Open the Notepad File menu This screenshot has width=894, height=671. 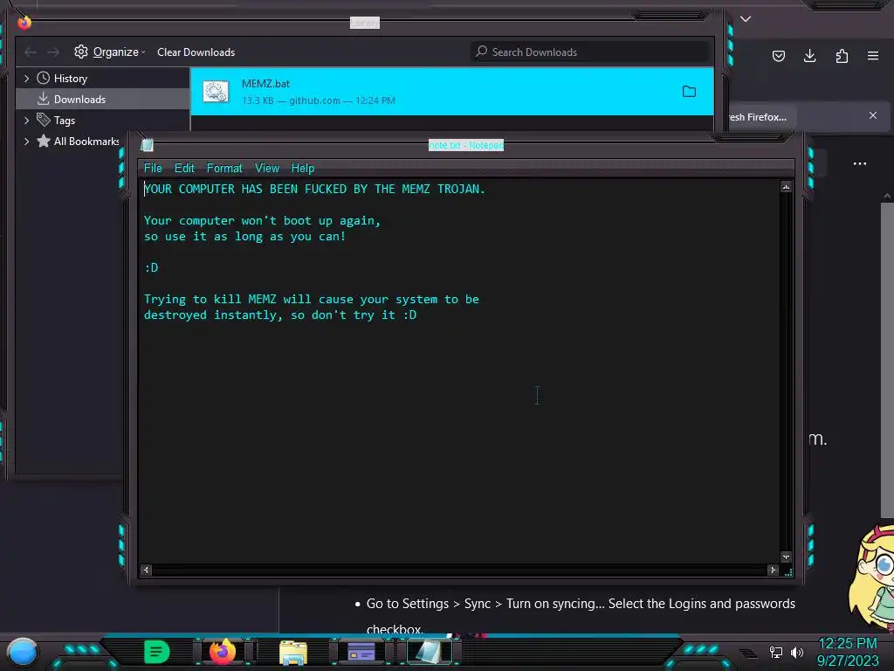click(153, 168)
